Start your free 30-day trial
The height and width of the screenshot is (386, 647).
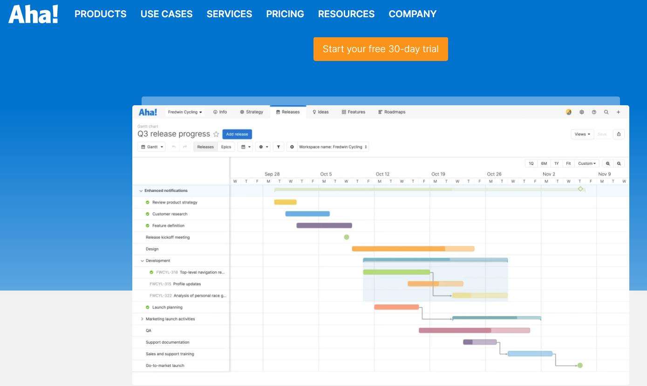click(x=381, y=49)
